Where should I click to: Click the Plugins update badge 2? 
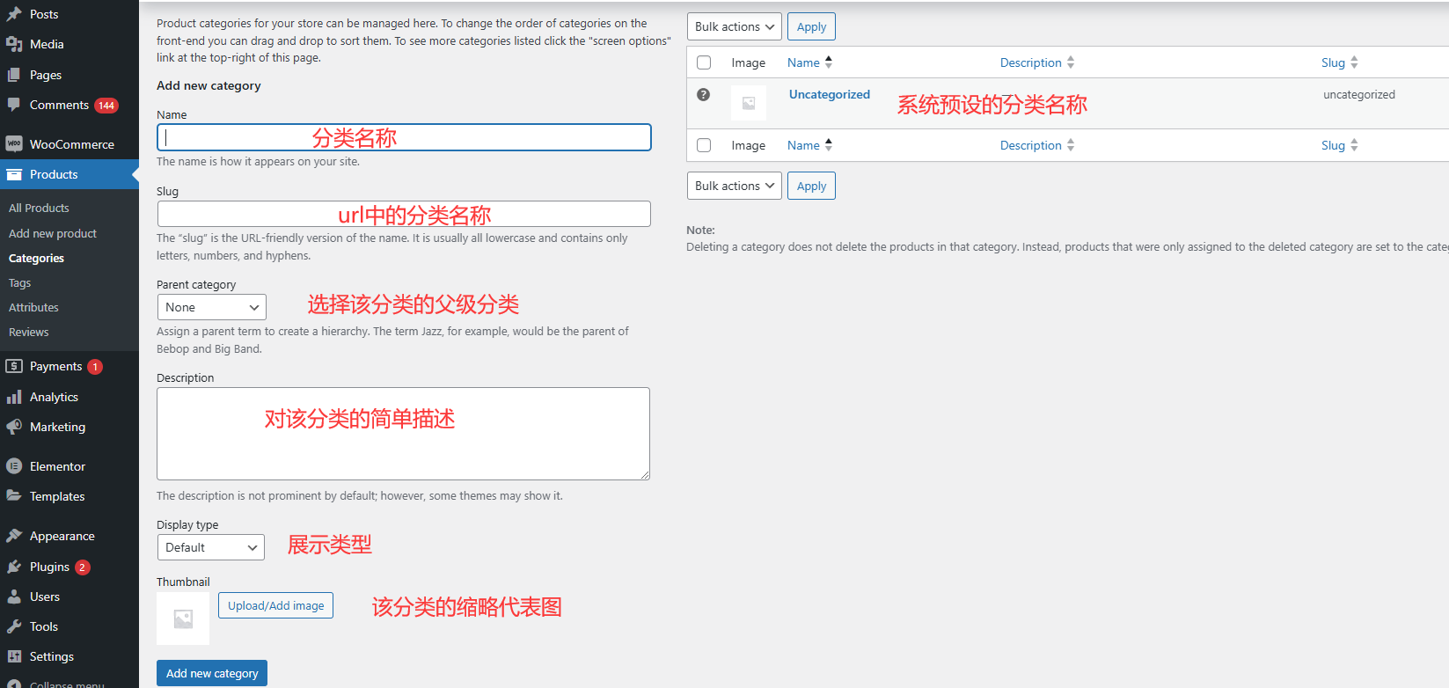(83, 567)
